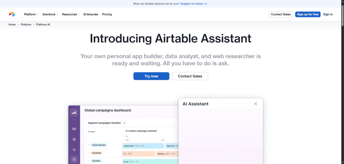Click Sign in link
Screen dimensions: 344x164
click(x=328, y=14)
